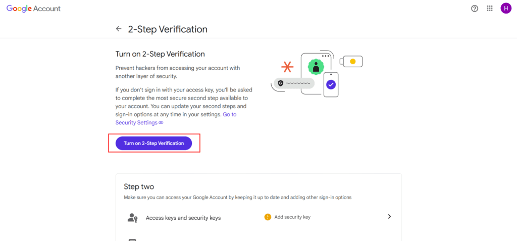The width and height of the screenshot is (517, 241).
Task: Go back using the left arrow
Action: tap(119, 29)
